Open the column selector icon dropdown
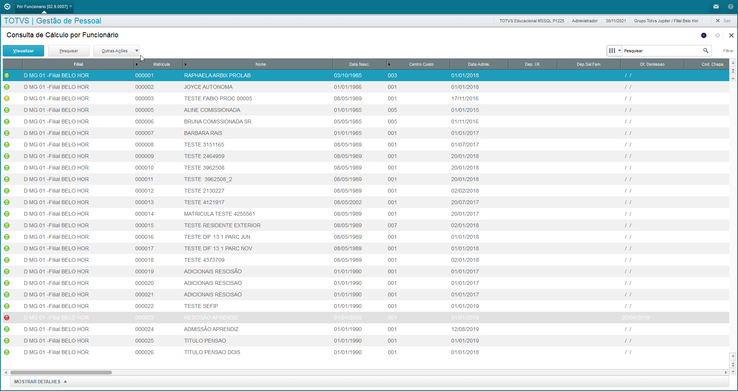738x391 pixels. tap(614, 51)
